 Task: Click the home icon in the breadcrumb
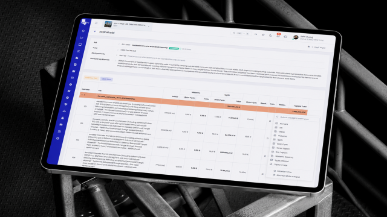(x=308, y=46)
